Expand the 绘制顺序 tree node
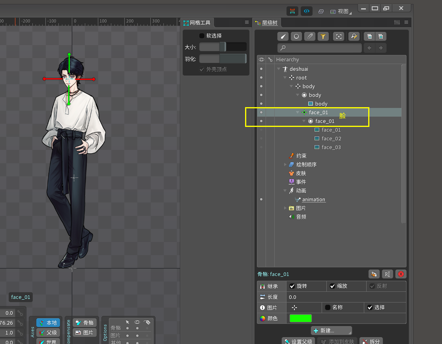442x344 pixels. (285, 164)
